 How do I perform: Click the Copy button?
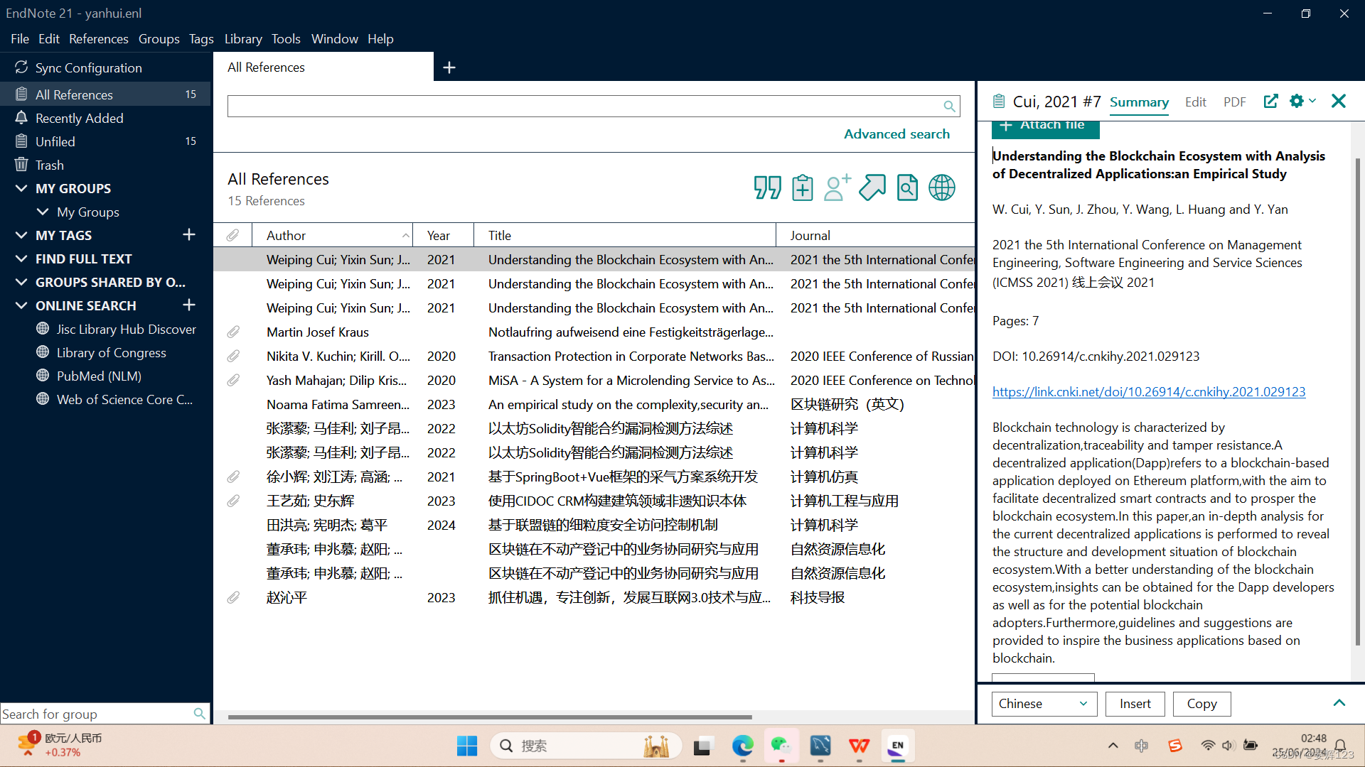(x=1201, y=704)
